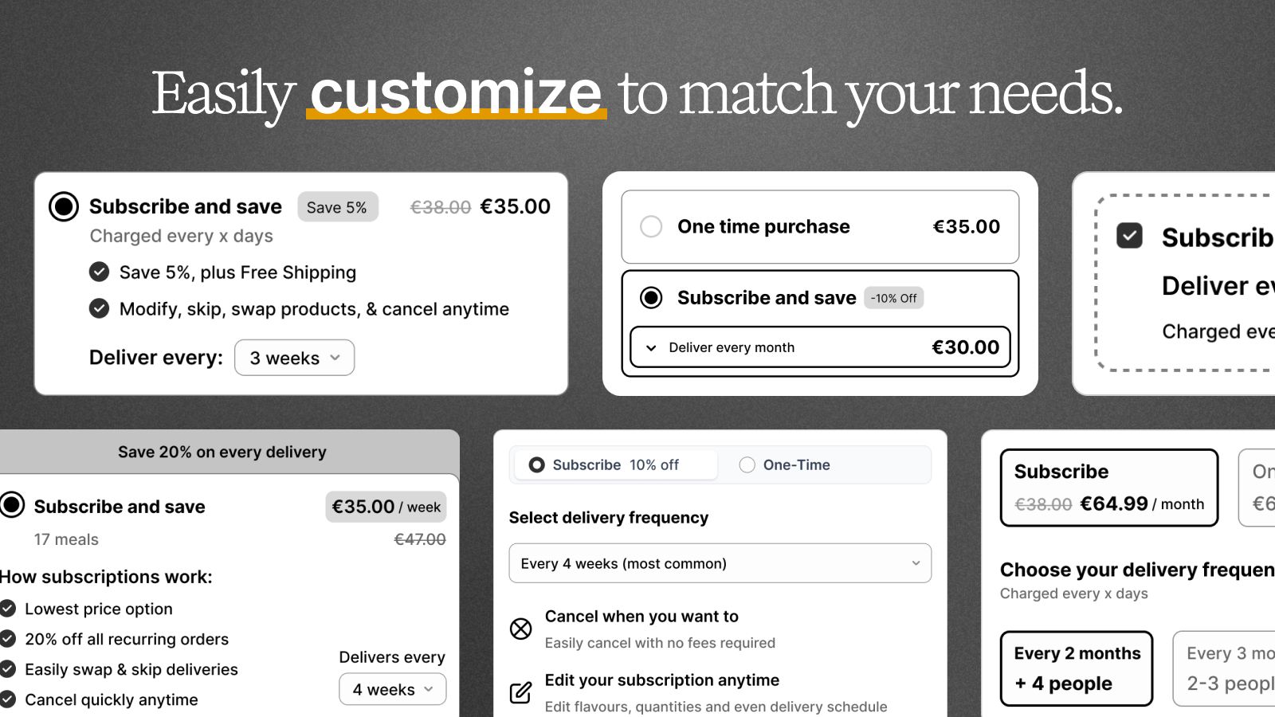1275x717 pixels.
Task: Click the checkmark icon beside Easily swap & skip deliveries
Action: [x=7, y=669]
